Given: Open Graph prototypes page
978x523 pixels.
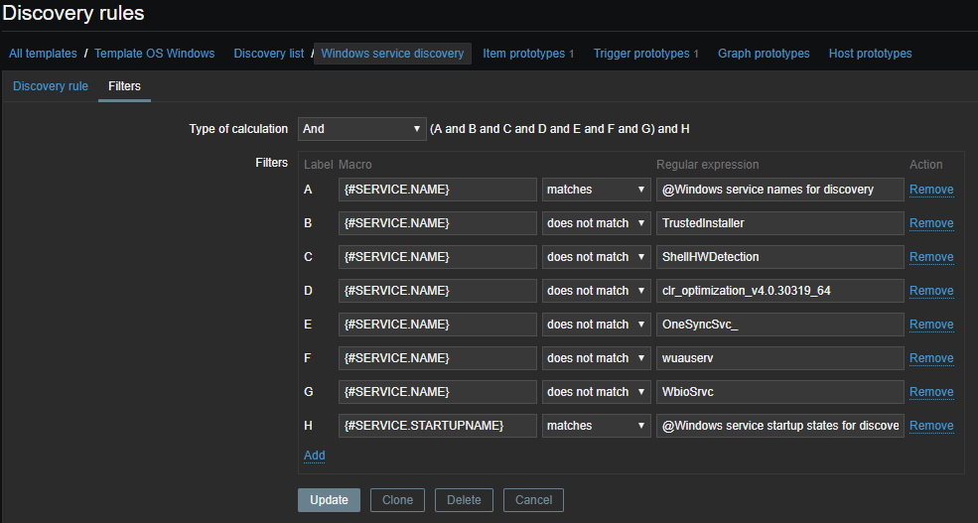Looking at the screenshot, I should point(764,54).
